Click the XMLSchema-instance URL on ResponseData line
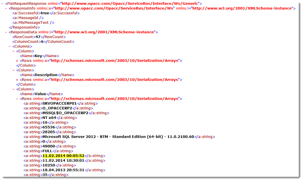303x181 pixels. (104, 32)
